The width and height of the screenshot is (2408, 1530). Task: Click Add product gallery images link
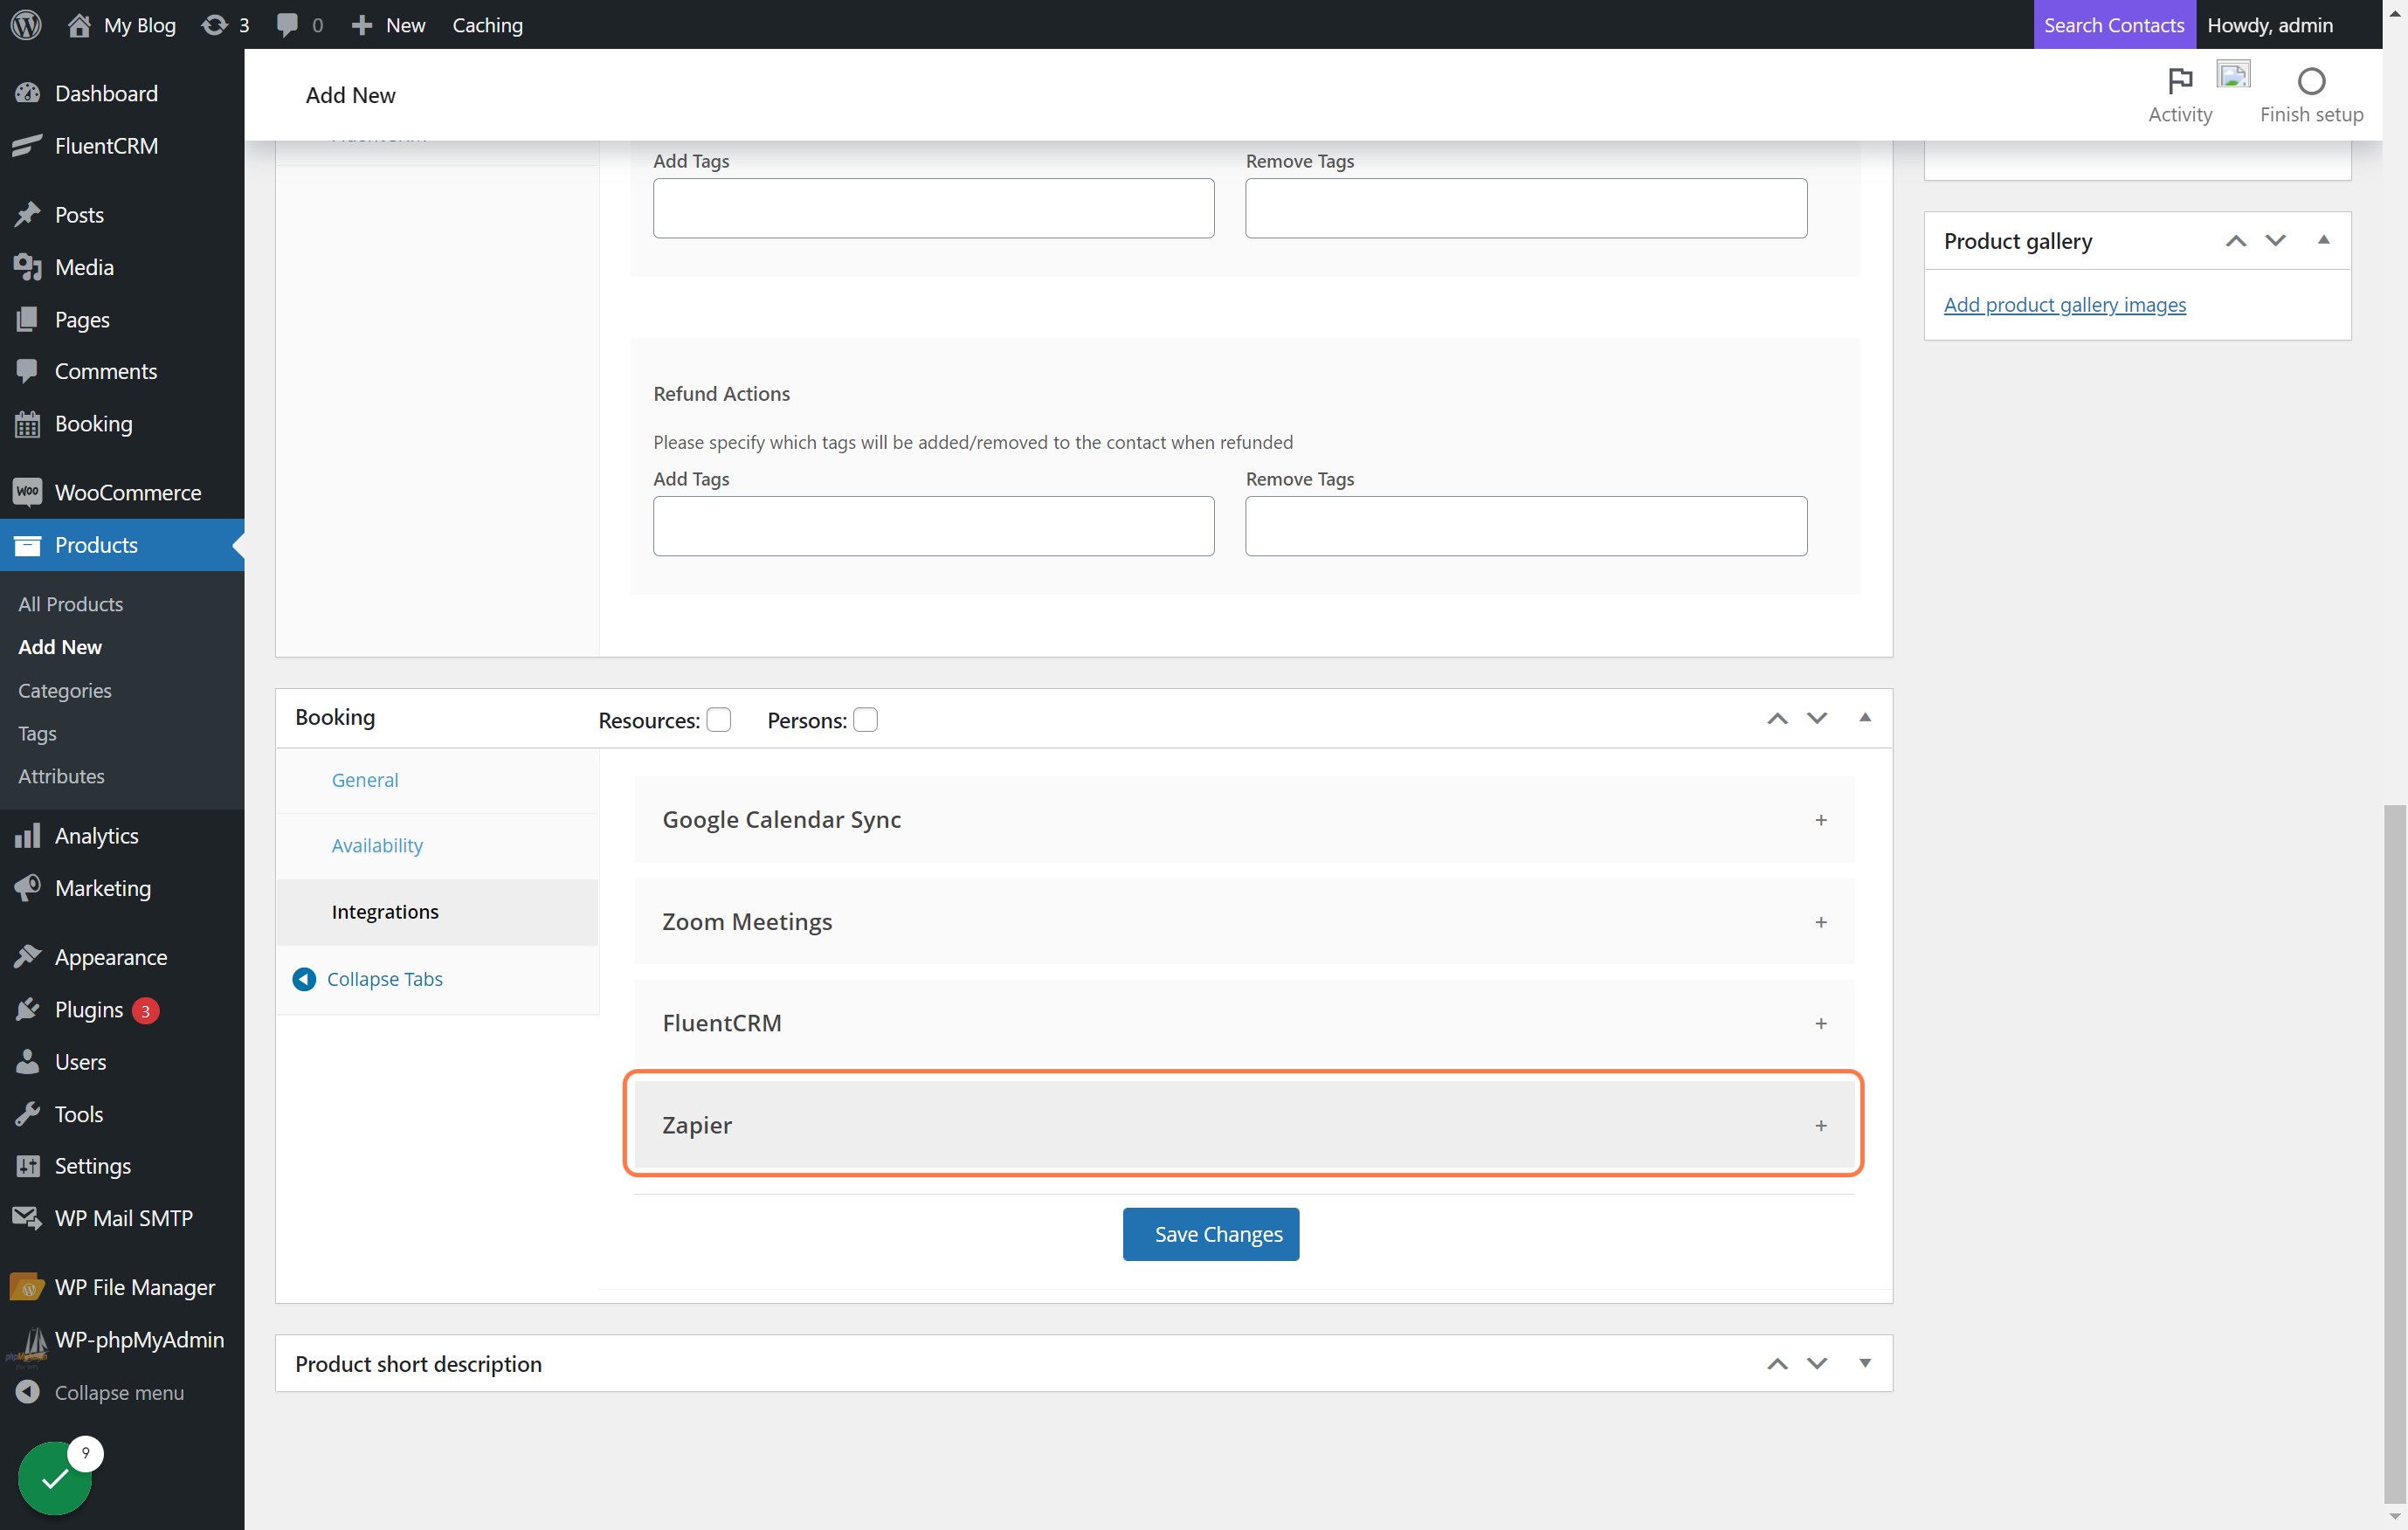click(x=2064, y=304)
